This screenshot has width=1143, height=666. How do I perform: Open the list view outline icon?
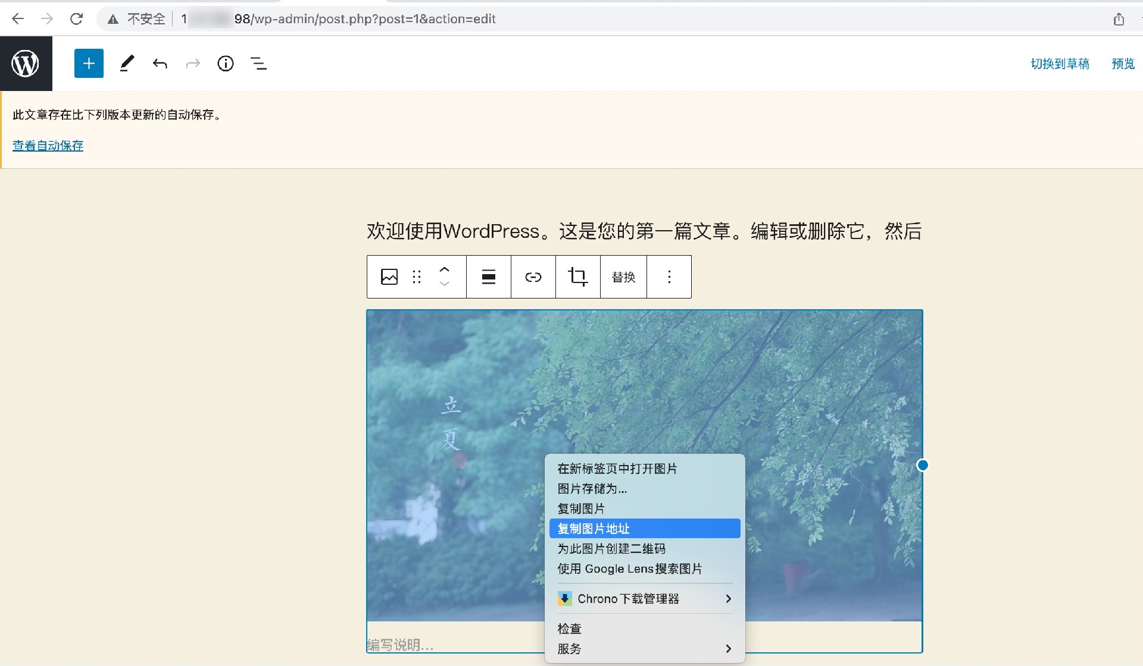(258, 64)
